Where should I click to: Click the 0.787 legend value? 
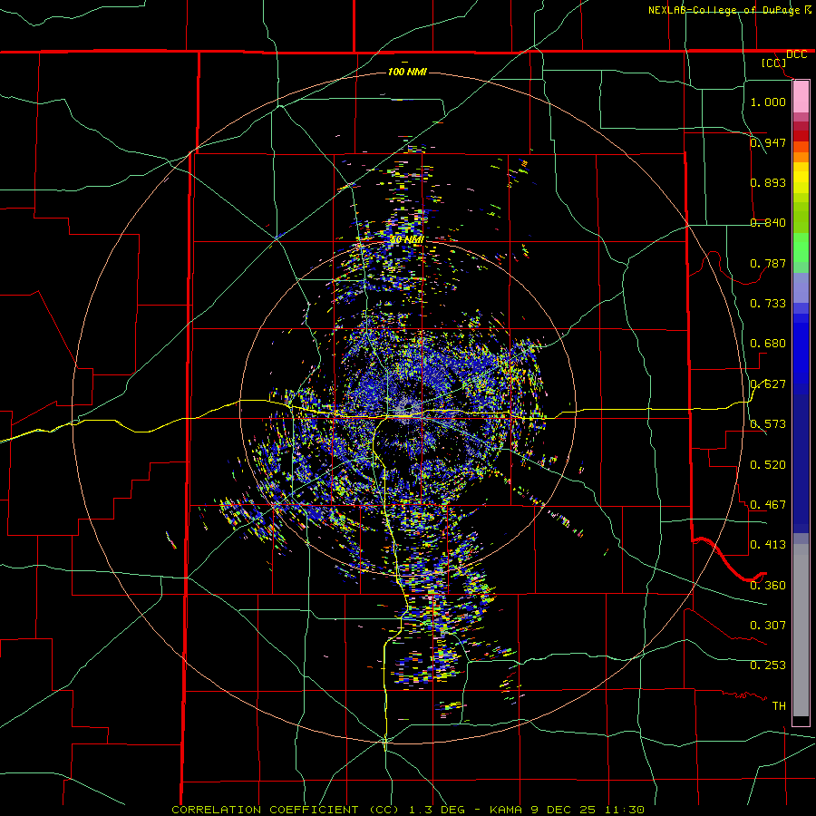click(x=768, y=263)
